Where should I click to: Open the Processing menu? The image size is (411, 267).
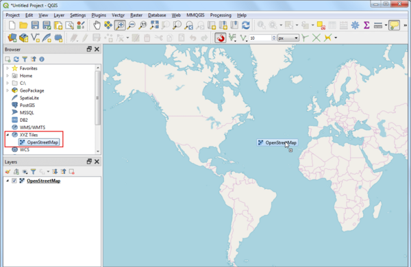pos(221,15)
